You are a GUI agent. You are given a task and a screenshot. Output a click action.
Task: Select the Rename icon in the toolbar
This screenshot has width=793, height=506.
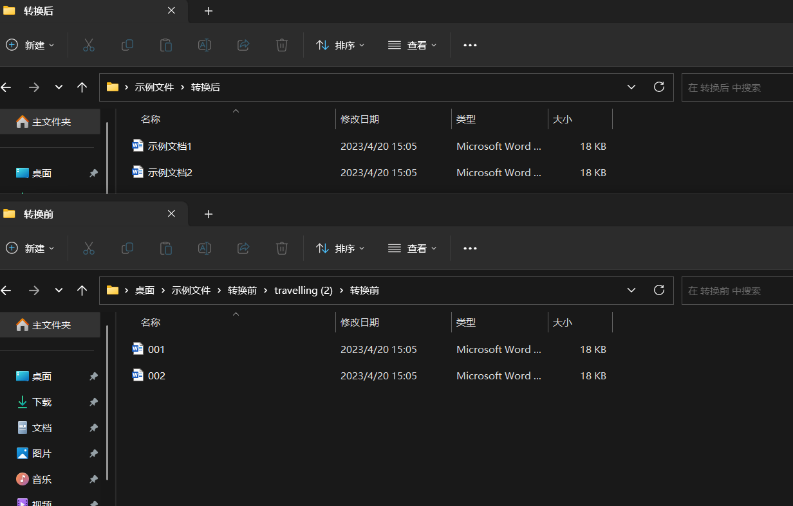click(204, 45)
